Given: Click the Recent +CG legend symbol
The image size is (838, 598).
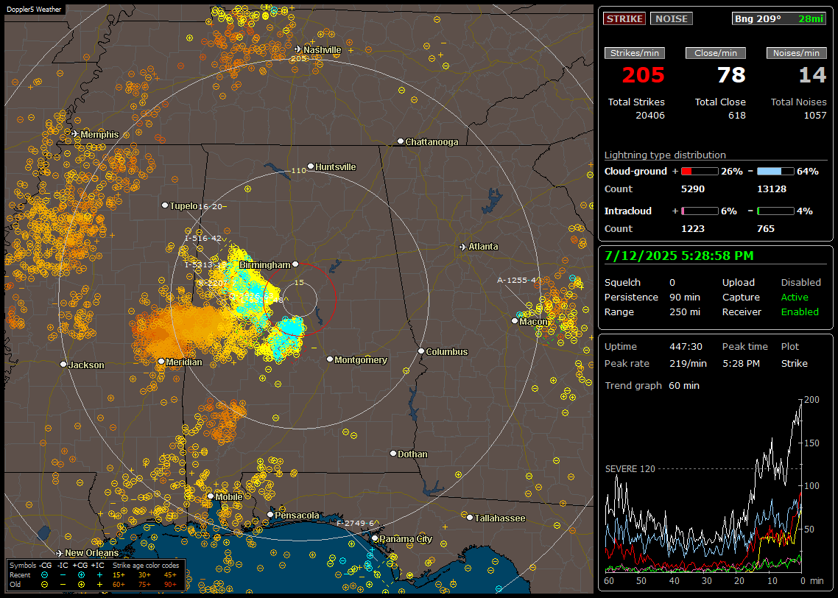Looking at the screenshot, I should (81, 575).
